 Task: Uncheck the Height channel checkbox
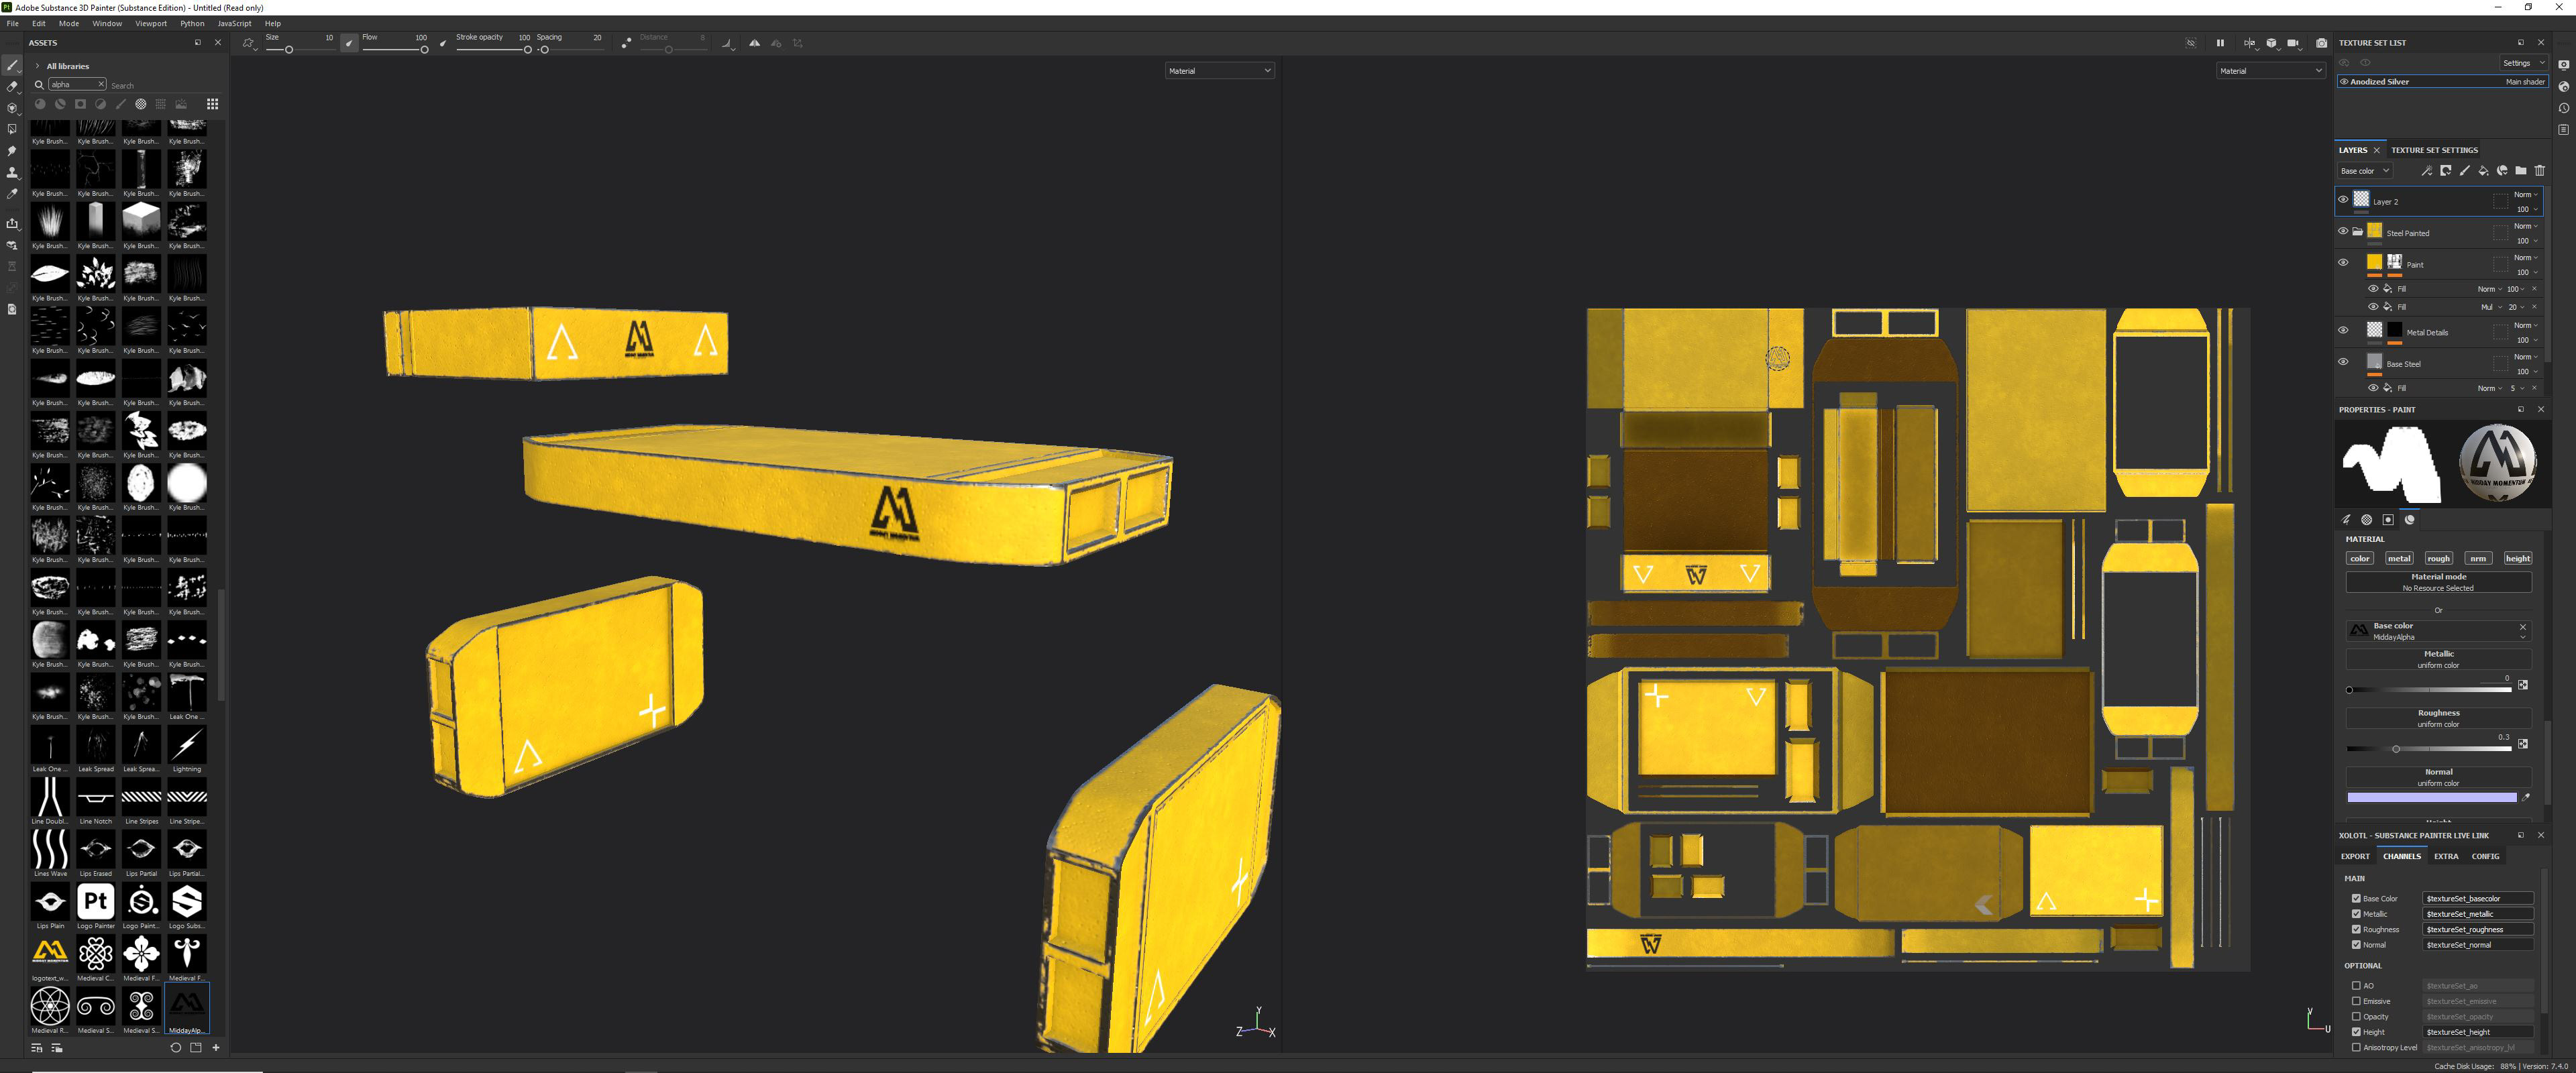[x=2356, y=1032]
